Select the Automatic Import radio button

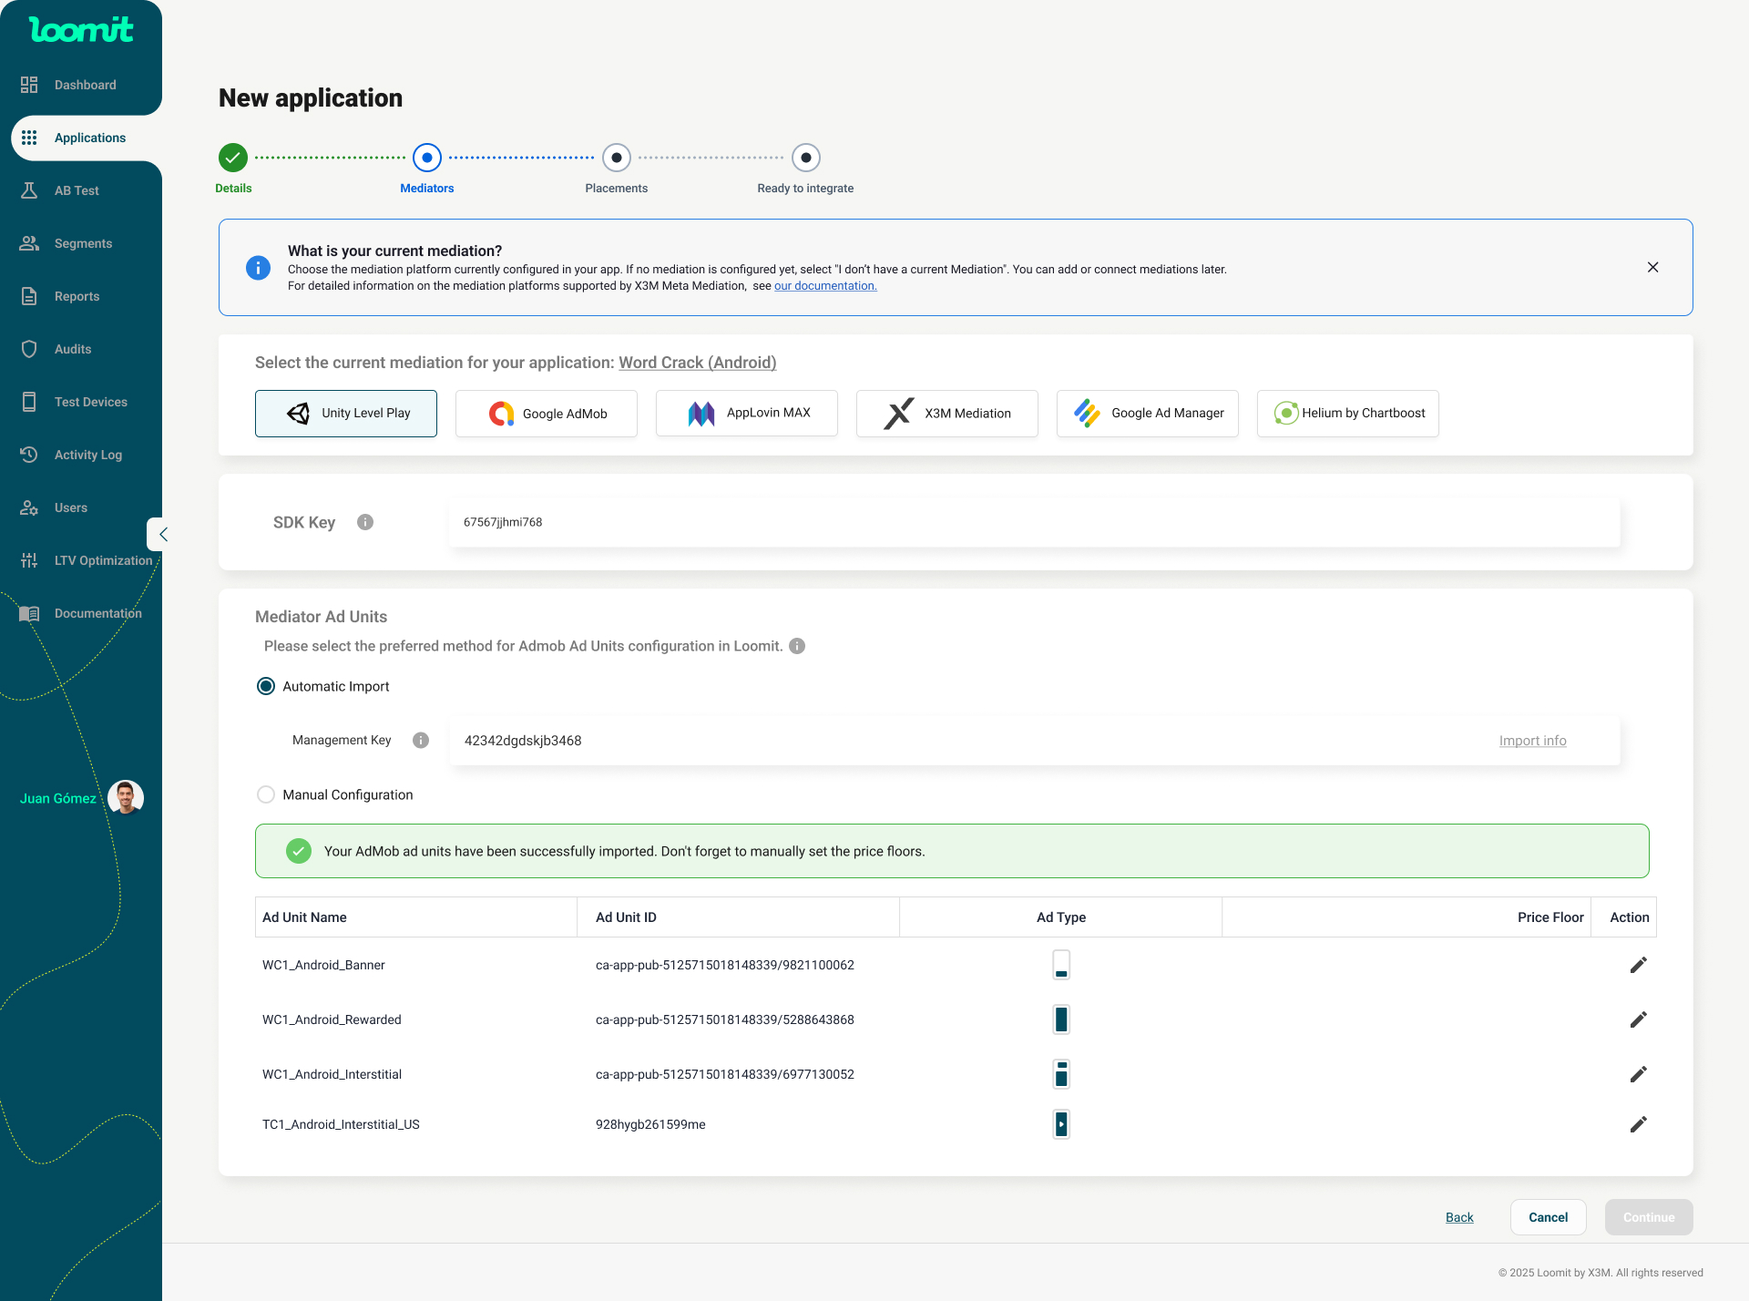(x=266, y=686)
